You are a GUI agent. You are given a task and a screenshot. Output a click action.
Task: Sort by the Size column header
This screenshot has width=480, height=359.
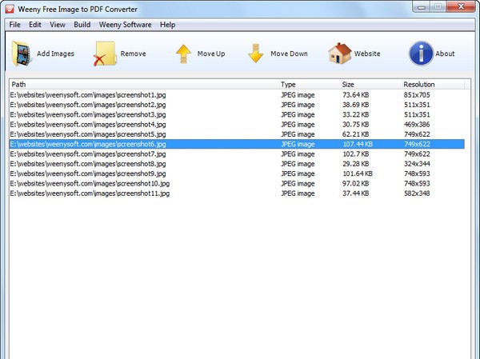tap(371, 84)
